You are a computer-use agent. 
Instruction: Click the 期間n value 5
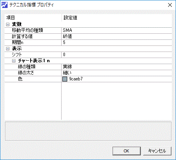click(117, 42)
